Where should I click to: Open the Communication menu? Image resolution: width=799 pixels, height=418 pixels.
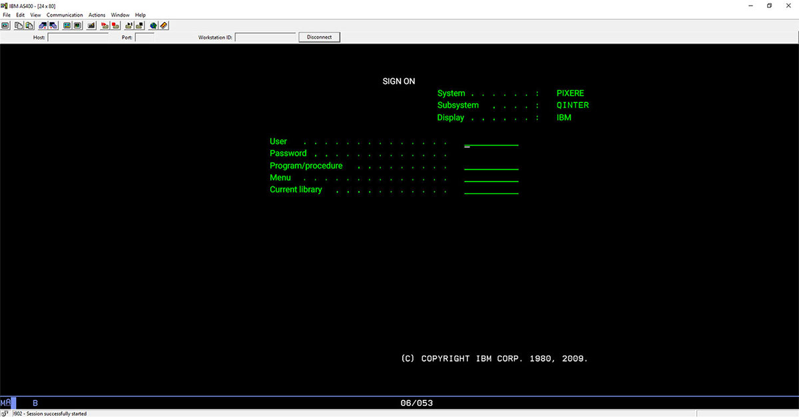[x=65, y=15]
